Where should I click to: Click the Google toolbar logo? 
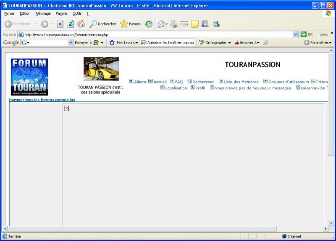[11, 43]
